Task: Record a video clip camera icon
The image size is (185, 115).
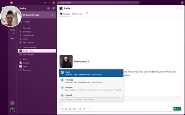Action: [80, 109]
